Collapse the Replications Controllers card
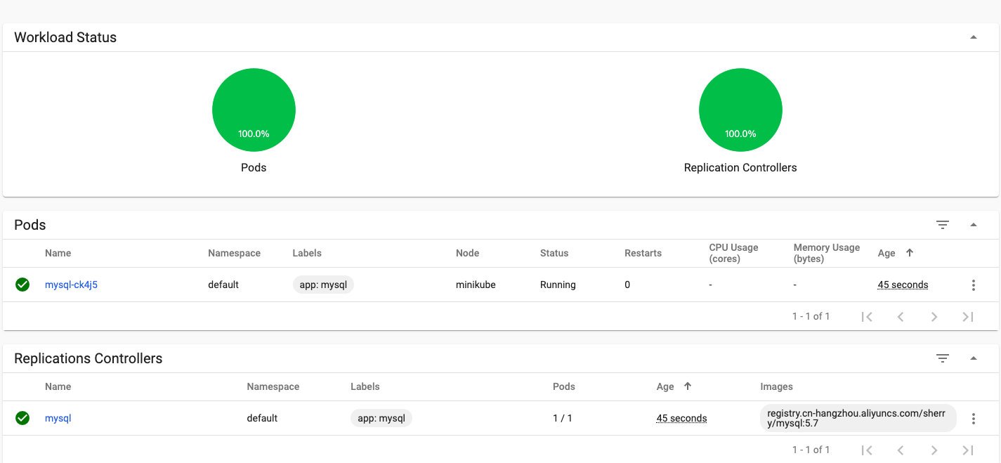This screenshot has height=463, width=1001. [x=974, y=358]
